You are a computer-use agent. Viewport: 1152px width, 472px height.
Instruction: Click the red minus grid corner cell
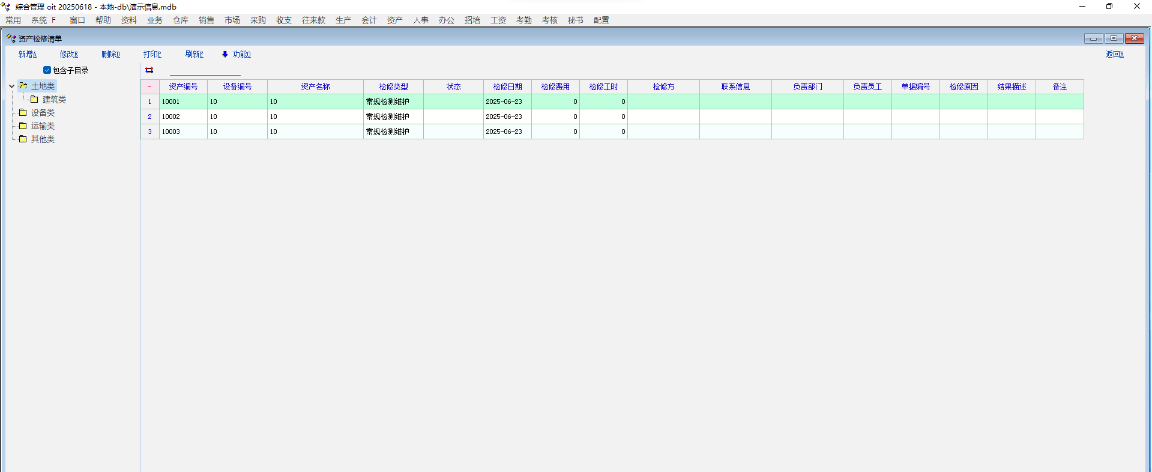pyautogui.click(x=149, y=86)
